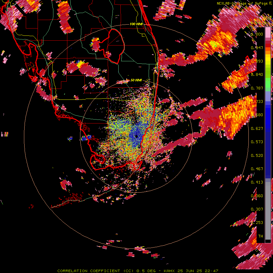Click the 0.5 DEG elevation text
Viewport: 273px width, 273px height.
click(146, 271)
